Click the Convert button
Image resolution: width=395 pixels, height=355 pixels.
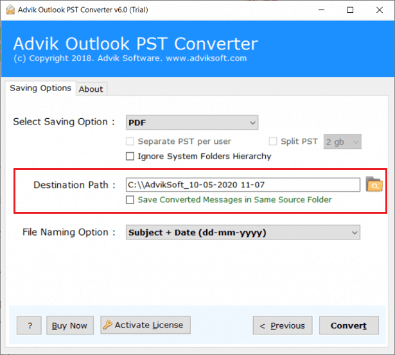coord(349,325)
